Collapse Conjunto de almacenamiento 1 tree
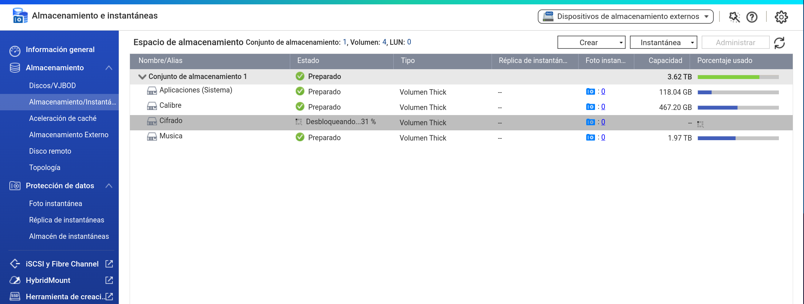Image resolution: width=804 pixels, height=304 pixels. 142,77
